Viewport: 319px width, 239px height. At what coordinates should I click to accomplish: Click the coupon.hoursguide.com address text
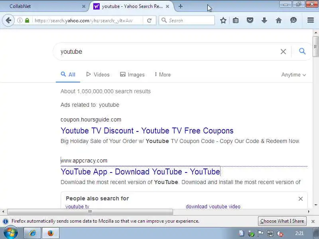[91, 119]
